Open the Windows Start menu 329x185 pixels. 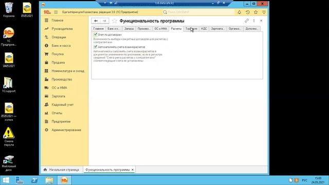point(6,180)
